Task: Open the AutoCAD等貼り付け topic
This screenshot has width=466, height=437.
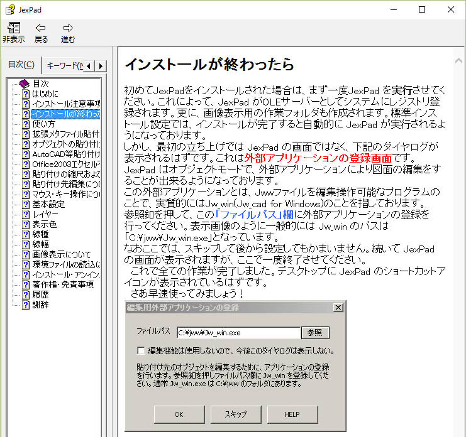Action: (x=66, y=154)
